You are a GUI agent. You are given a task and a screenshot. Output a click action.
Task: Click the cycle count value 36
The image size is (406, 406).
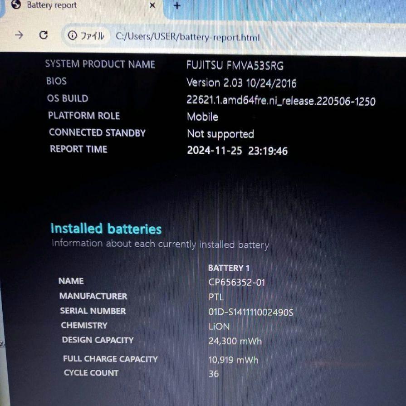[x=214, y=374]
